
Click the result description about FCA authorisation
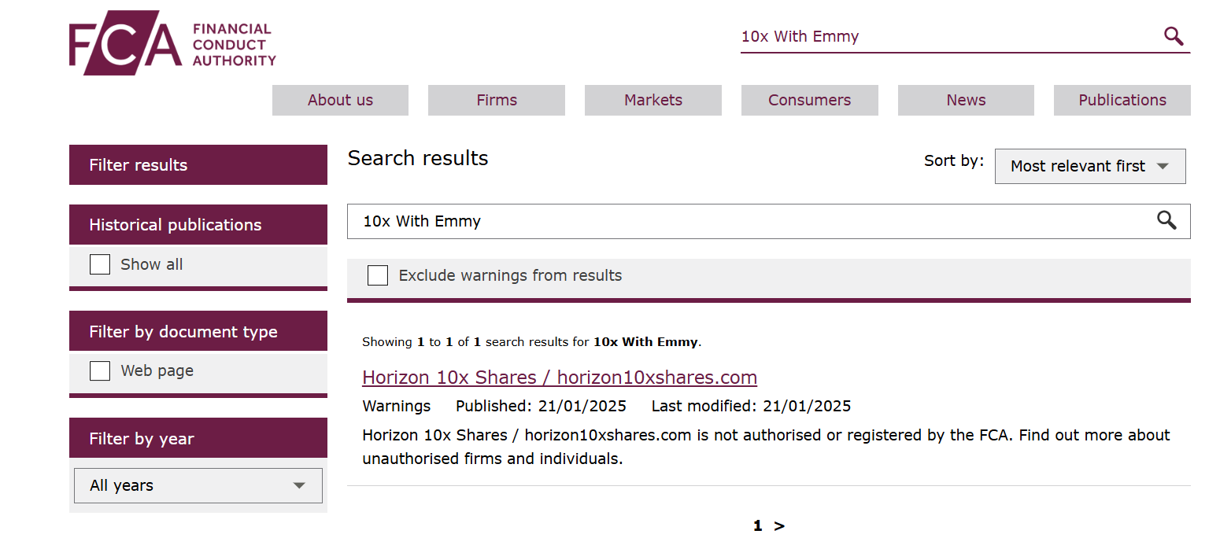pos(766,447)
